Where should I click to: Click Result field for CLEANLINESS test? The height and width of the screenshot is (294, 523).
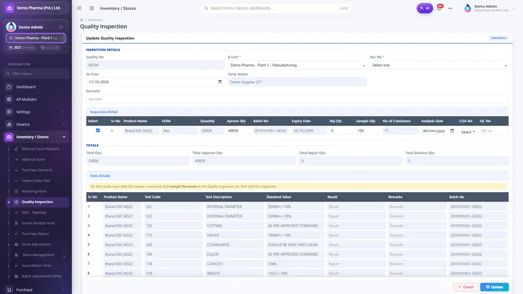356,244
